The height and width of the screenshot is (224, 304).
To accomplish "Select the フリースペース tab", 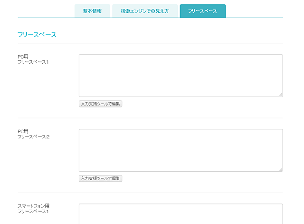I will [203, 11].
